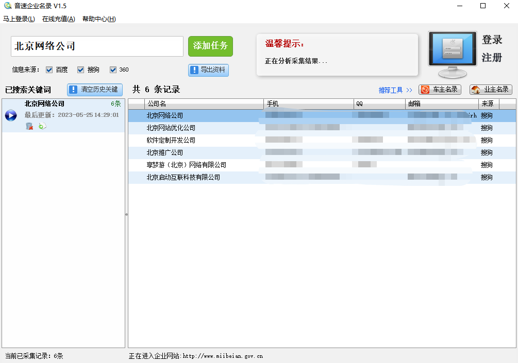Click the 推荐工具 >> link
Screen dimensions: 518x363
(x=395, y=90)
